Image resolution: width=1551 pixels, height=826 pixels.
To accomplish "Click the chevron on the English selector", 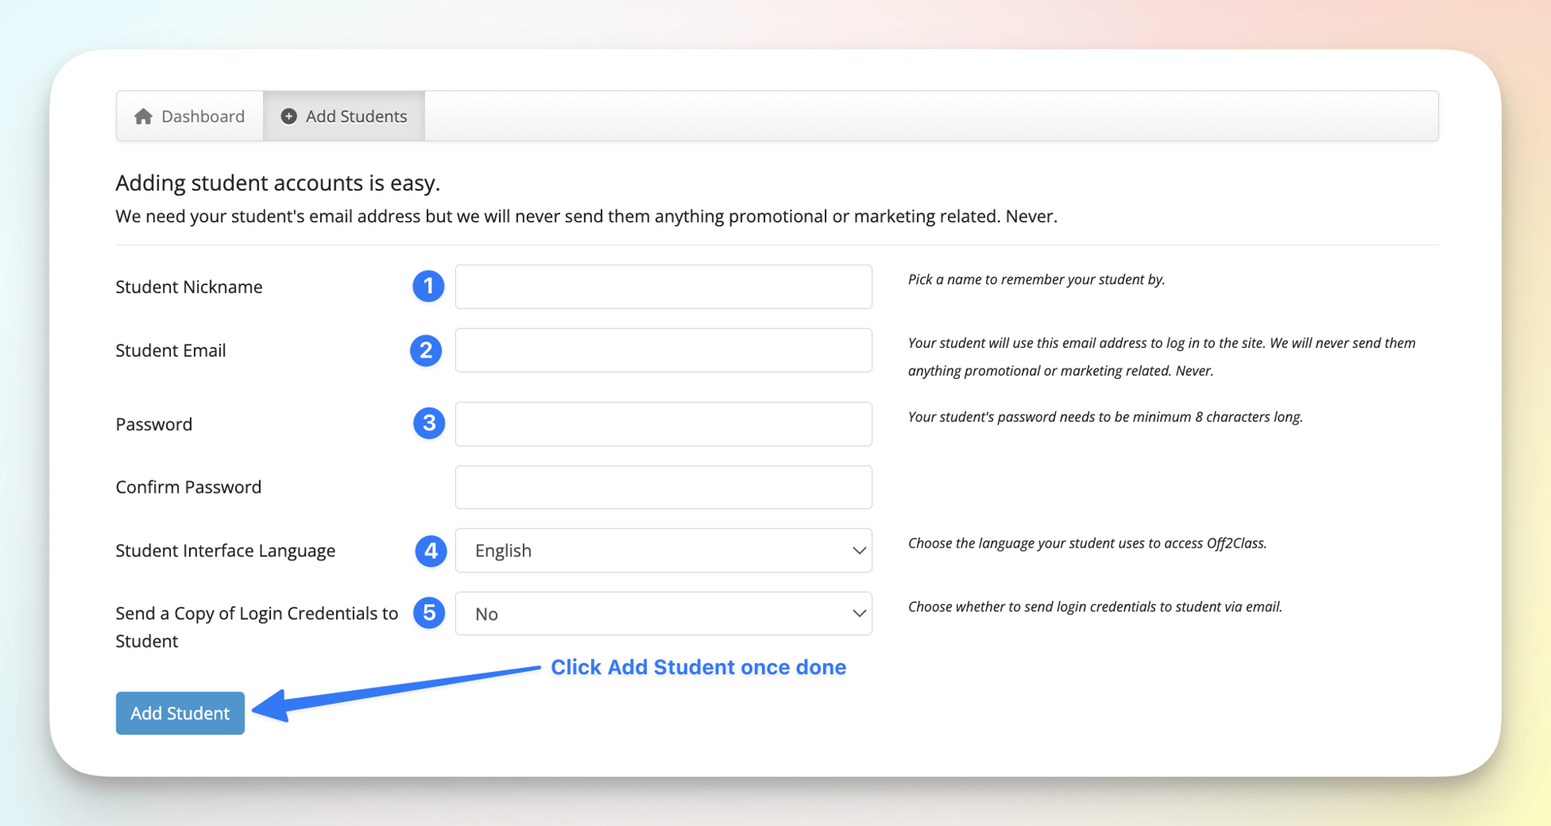I will pos(857,550).
